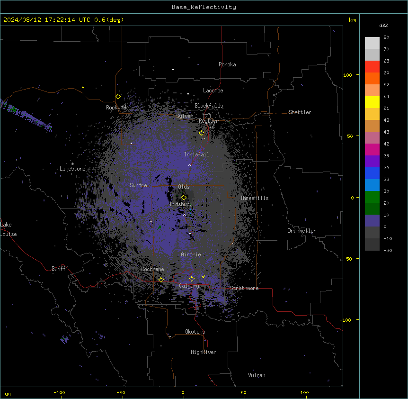Image resolution: width=408 pixels, height=399 pixels.
Task: Click the Banff label
Action: pyautogui.click(x=59, y=269)
